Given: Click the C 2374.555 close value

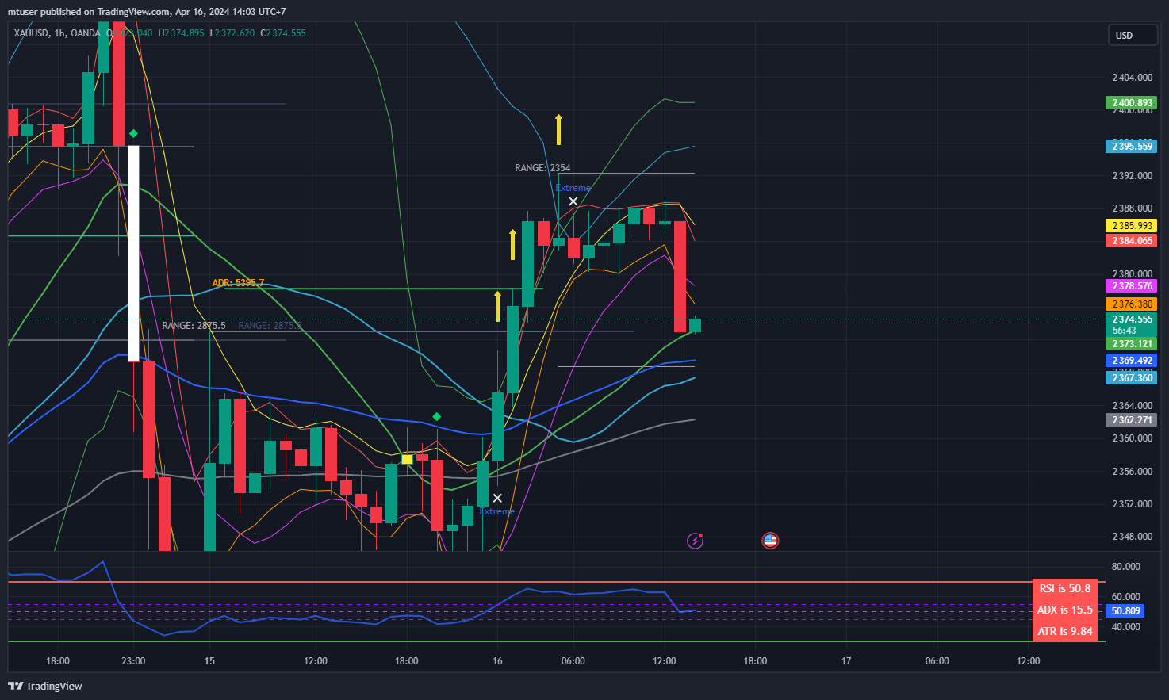Looking at the screenshot, I should [283, 33].
